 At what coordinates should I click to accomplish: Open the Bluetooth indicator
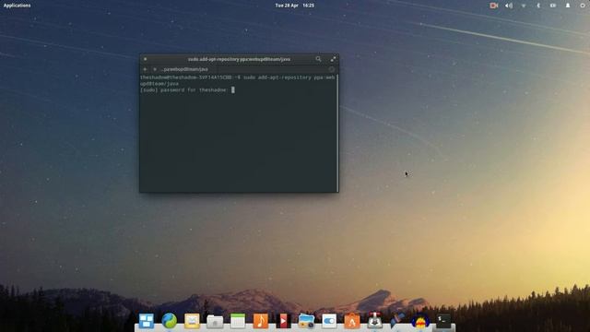click(538, 6)
